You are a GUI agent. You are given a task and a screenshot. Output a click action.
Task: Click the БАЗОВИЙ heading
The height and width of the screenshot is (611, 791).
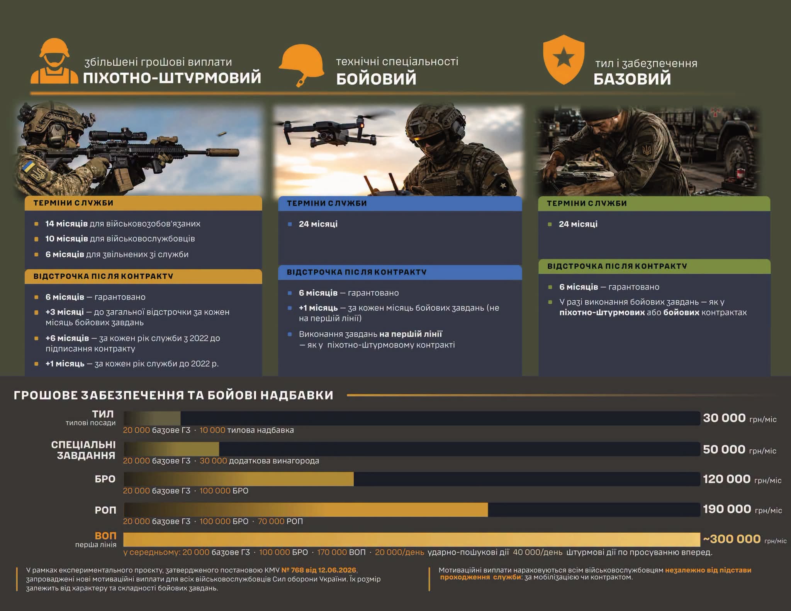[x=632, y=79]
